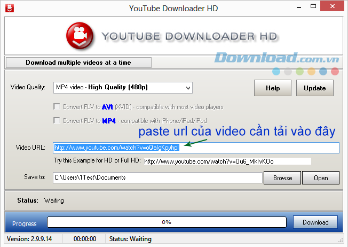Screen dimensions: 348x247
Task: Click the 'Save to:' label
Action: point(35,177)
